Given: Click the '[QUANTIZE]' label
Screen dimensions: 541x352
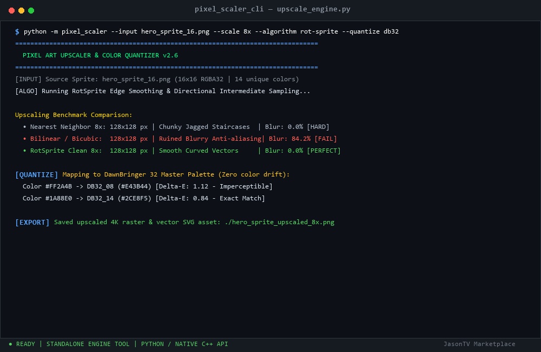Looking at the screenshot, I should tap(37, 175).
